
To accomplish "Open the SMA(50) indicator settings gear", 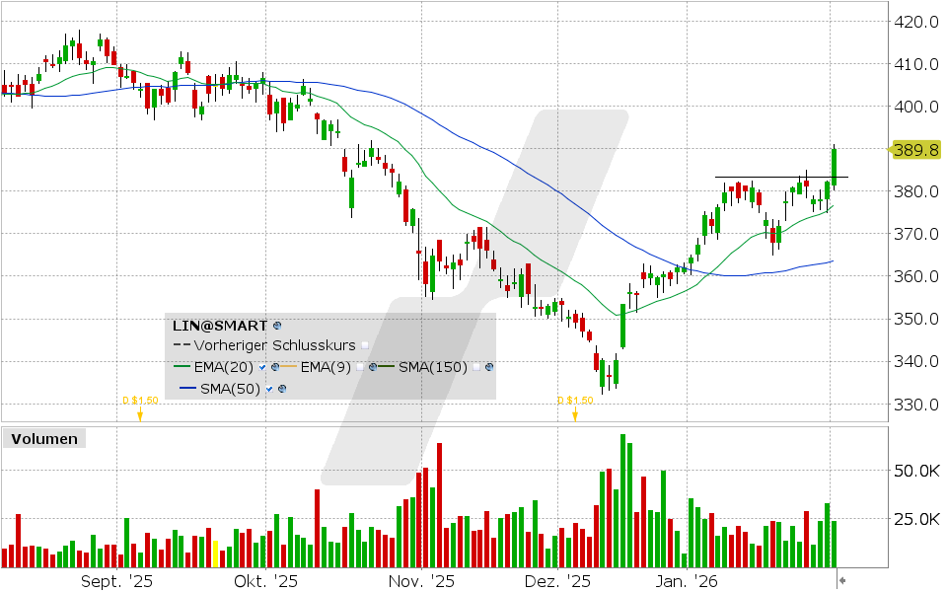I will [282, 388].
